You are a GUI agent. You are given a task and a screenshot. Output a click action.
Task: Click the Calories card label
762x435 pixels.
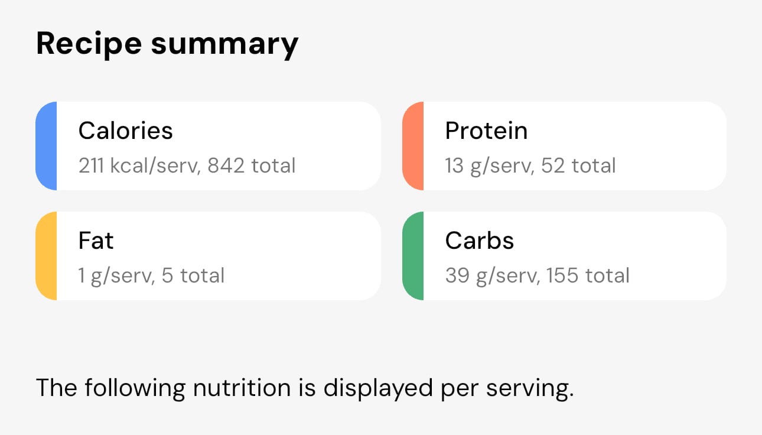coord(125,131)
